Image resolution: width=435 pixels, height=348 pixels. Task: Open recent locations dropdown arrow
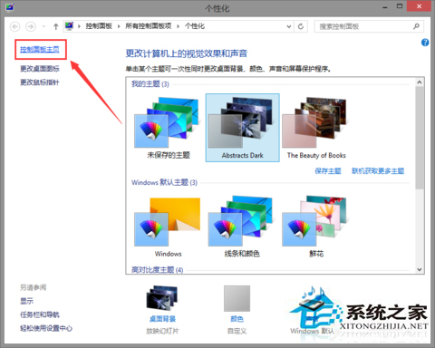pos(43,26)
